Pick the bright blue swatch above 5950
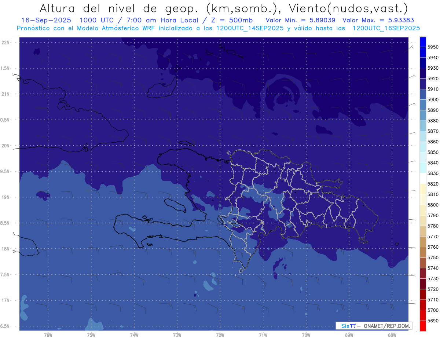This screenshot has width=440, height=340. [423, 42]
